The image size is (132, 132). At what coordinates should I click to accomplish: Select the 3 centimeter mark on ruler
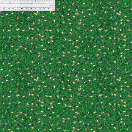click(x=53, y=8)
